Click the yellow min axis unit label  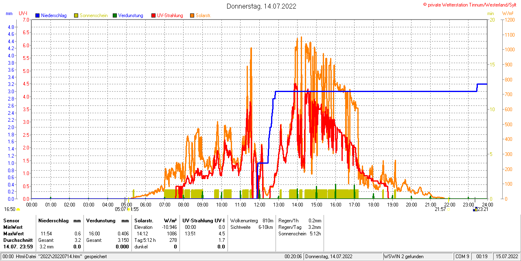tap(490, 13)
